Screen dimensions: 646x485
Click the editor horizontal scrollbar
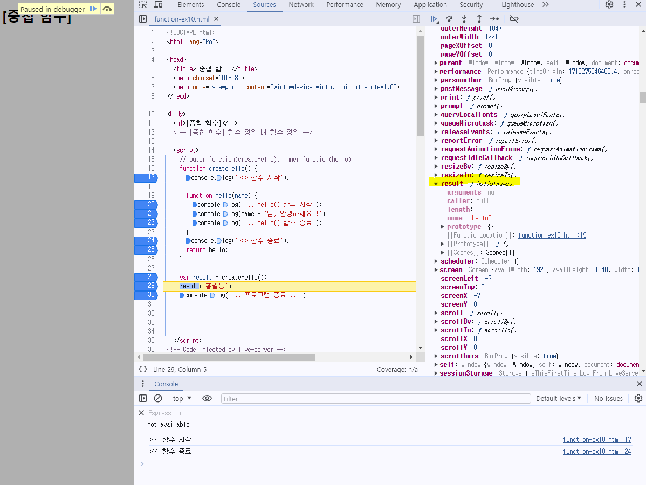229,357
